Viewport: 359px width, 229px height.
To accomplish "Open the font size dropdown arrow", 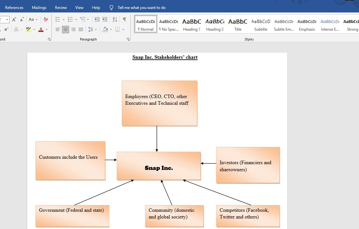I will click(7, 20).
